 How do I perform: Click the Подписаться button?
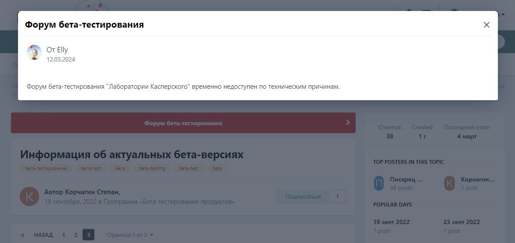tap(303, 196)
